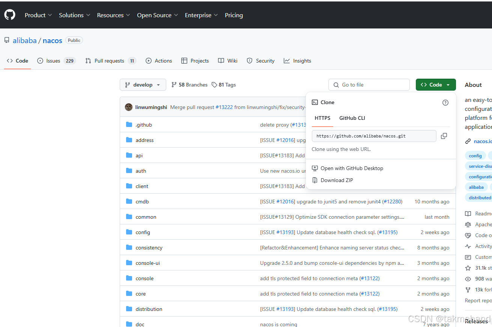Expand the Solutions menu
492x327 pixels.
[74, 15]
